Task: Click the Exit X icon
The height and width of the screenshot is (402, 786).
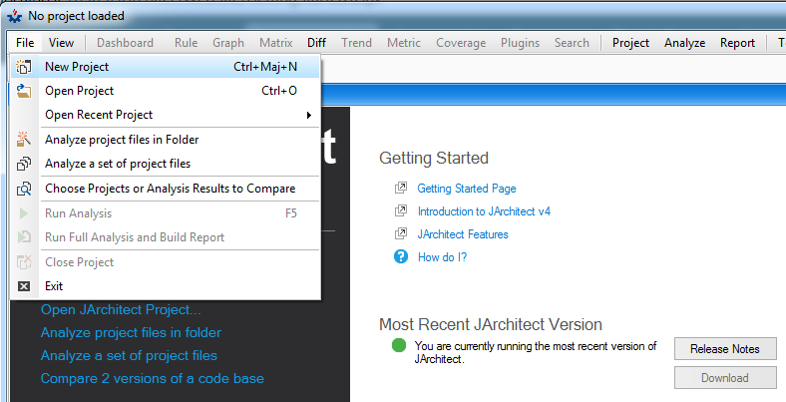Action: [x=24, y=286]
